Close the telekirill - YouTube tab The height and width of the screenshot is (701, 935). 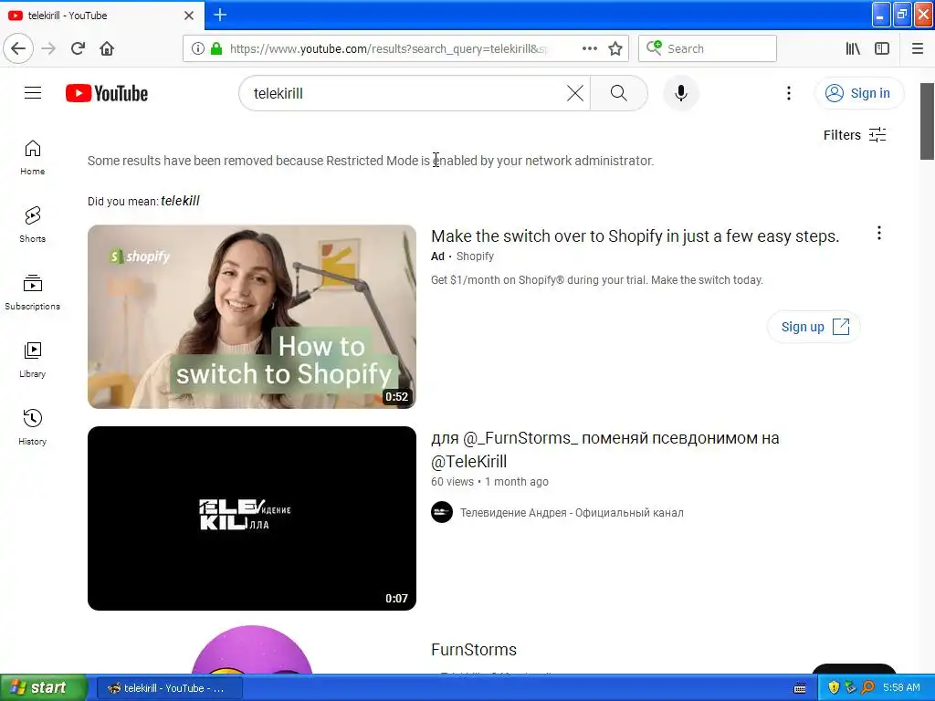(189, 16)
